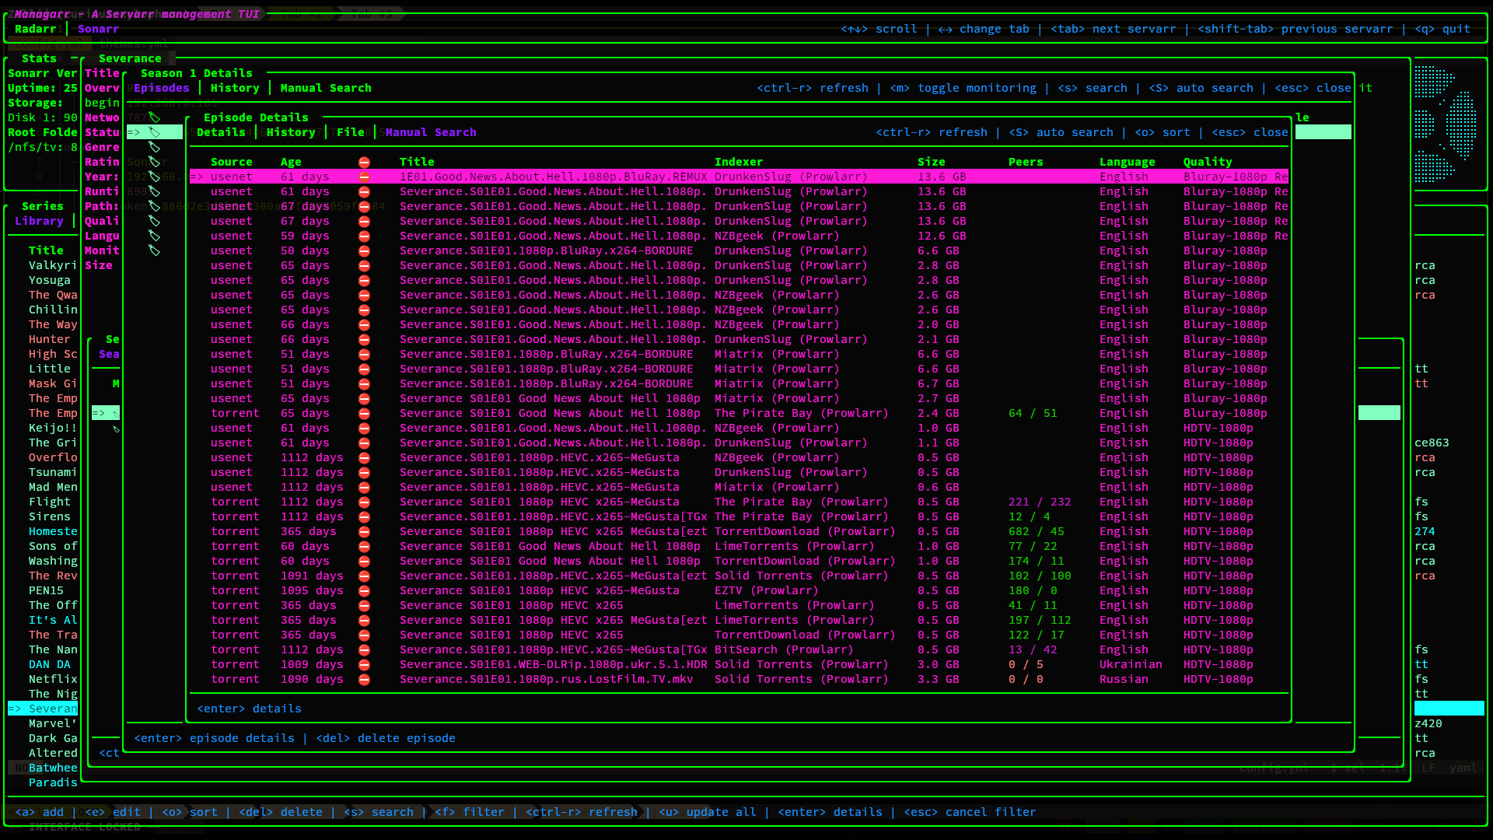Click the rejected icon on the 59 days release
This screenshot has height=840, width=1493.
[364, 236]
